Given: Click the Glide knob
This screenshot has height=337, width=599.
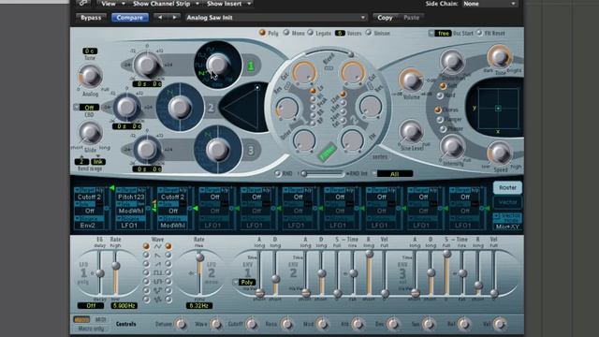Looking at the screenshot, I should point(90,133).
